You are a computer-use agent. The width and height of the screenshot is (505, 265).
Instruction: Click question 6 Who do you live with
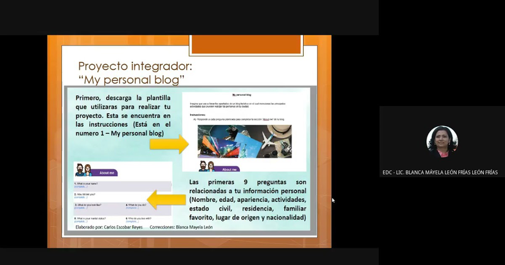click(x=138, y=218)
